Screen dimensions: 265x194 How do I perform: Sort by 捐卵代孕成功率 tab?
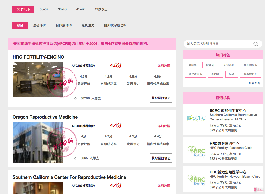[x=115, y=25]
